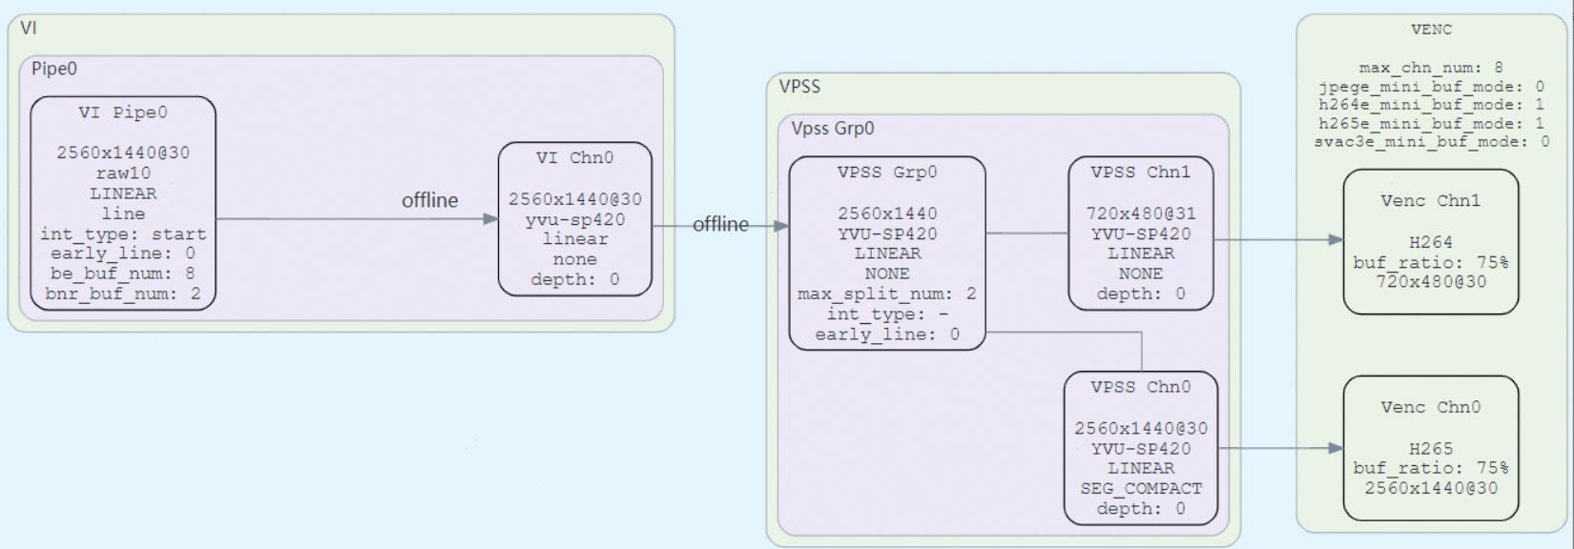The width and height of the screenshot is (1574, 549).
Task: Click the 'raw10' format text
Action: click(123, 173)
